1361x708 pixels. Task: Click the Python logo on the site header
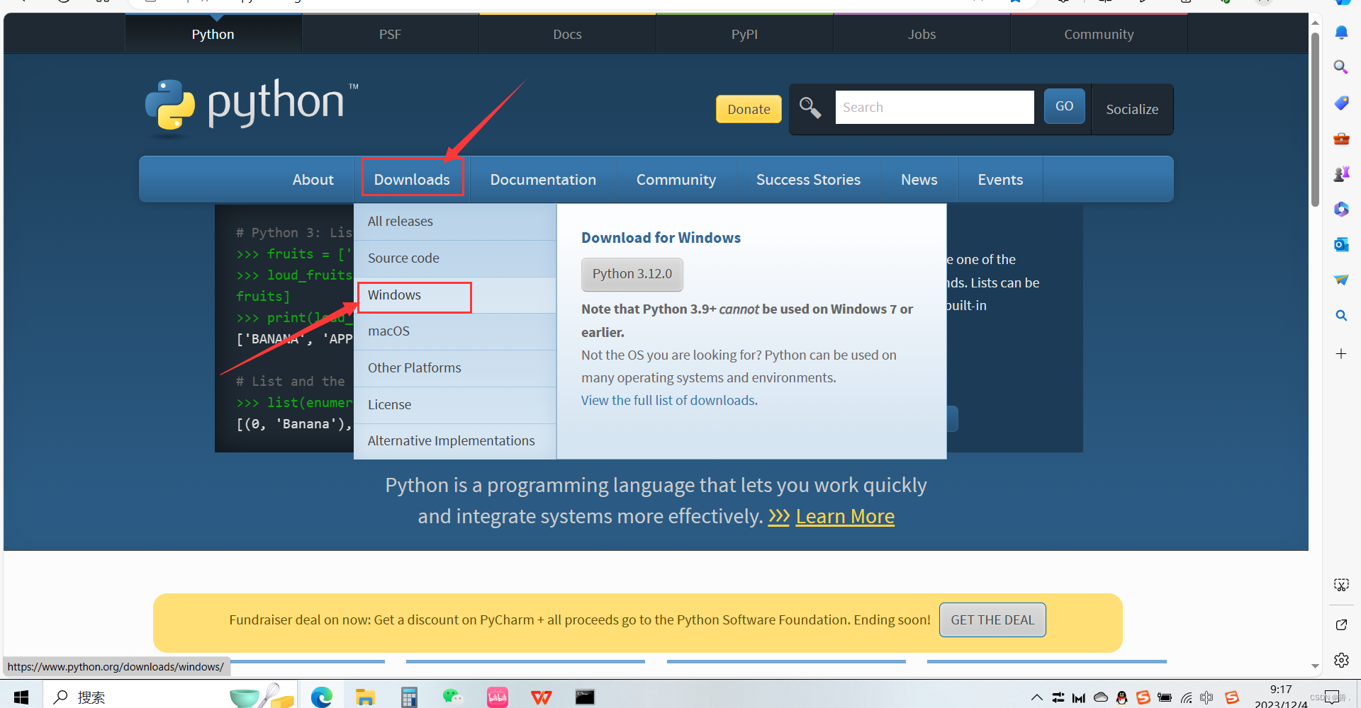coord(252,106)
